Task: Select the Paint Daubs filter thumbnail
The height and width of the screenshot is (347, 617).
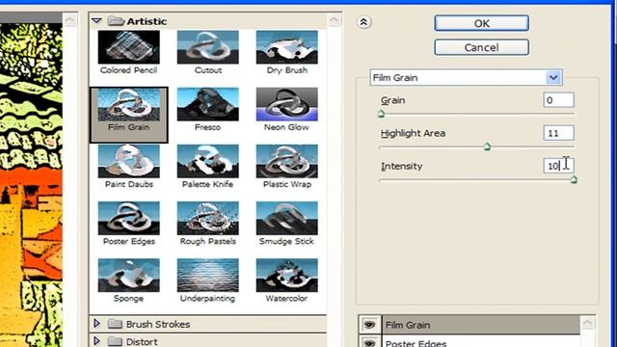Action: 128,161
